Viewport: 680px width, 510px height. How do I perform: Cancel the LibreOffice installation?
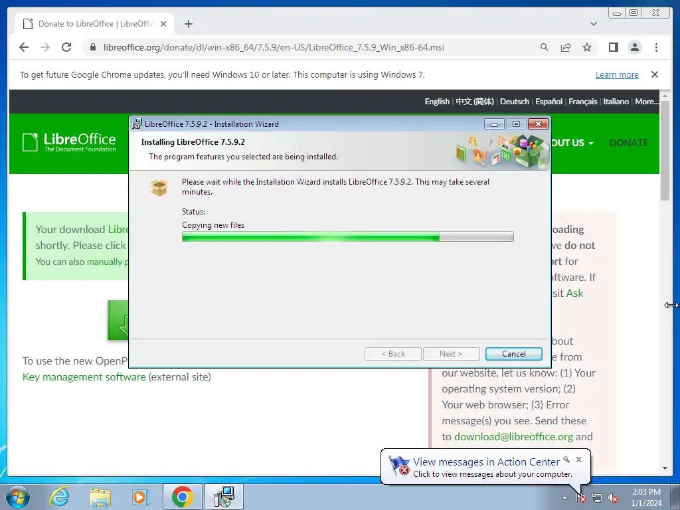click(513, 354)
